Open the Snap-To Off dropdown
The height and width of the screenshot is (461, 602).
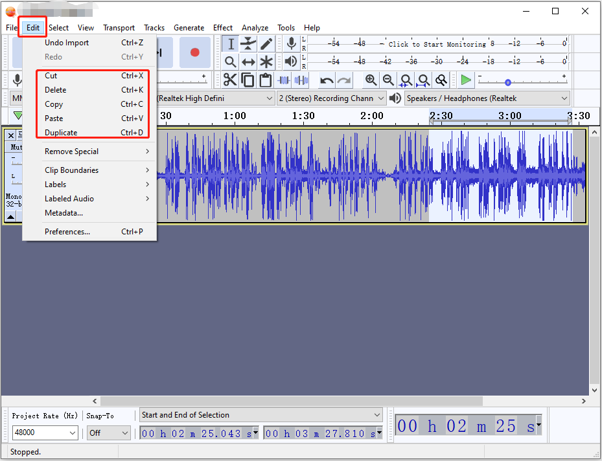(109, 433)
